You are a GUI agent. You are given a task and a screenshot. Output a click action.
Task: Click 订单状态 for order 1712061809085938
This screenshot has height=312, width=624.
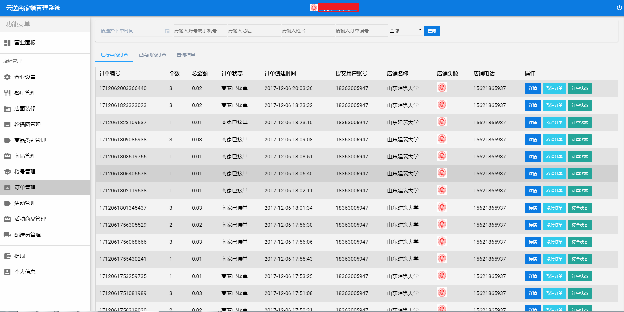click(x=580, y=140)
